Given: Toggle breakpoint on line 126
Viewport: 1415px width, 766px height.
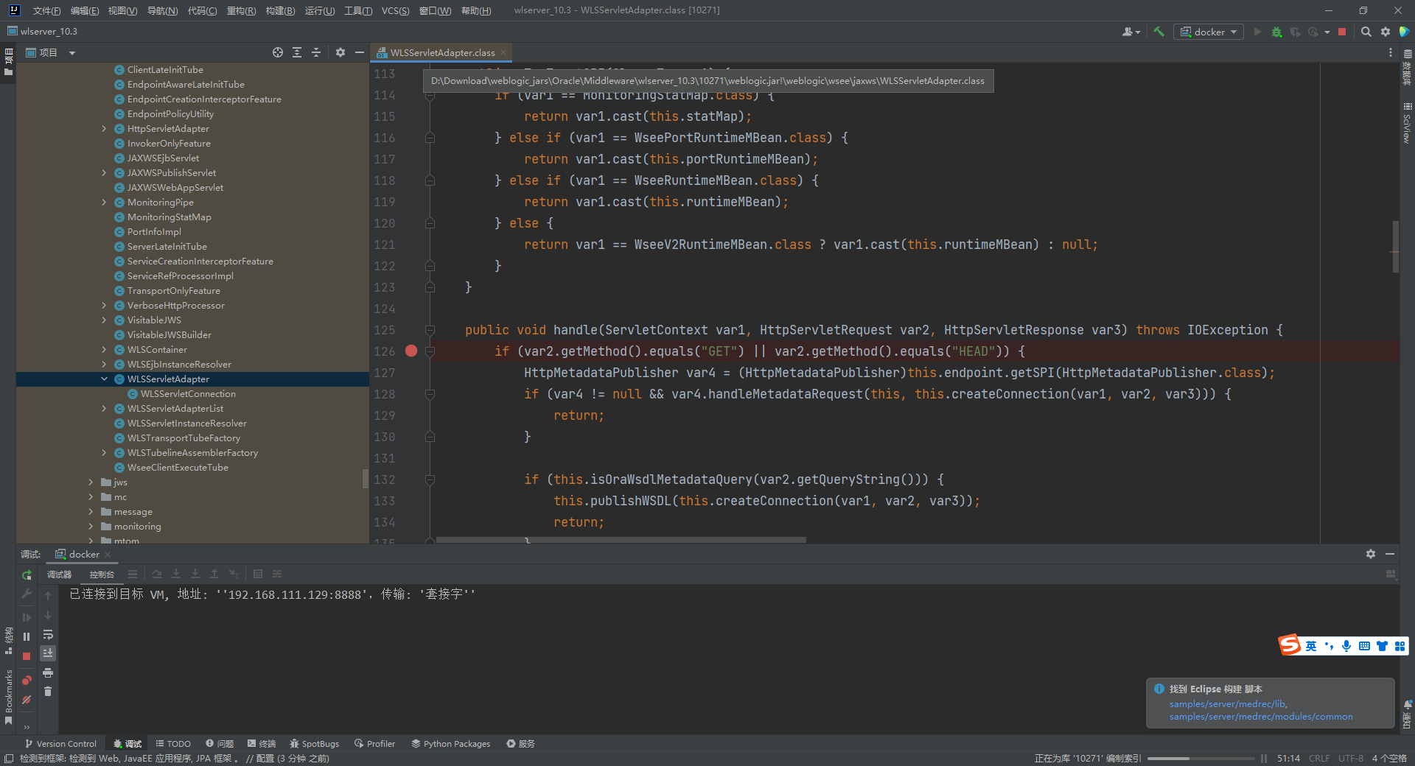Looking at the screenshot, I should [411, 351].
